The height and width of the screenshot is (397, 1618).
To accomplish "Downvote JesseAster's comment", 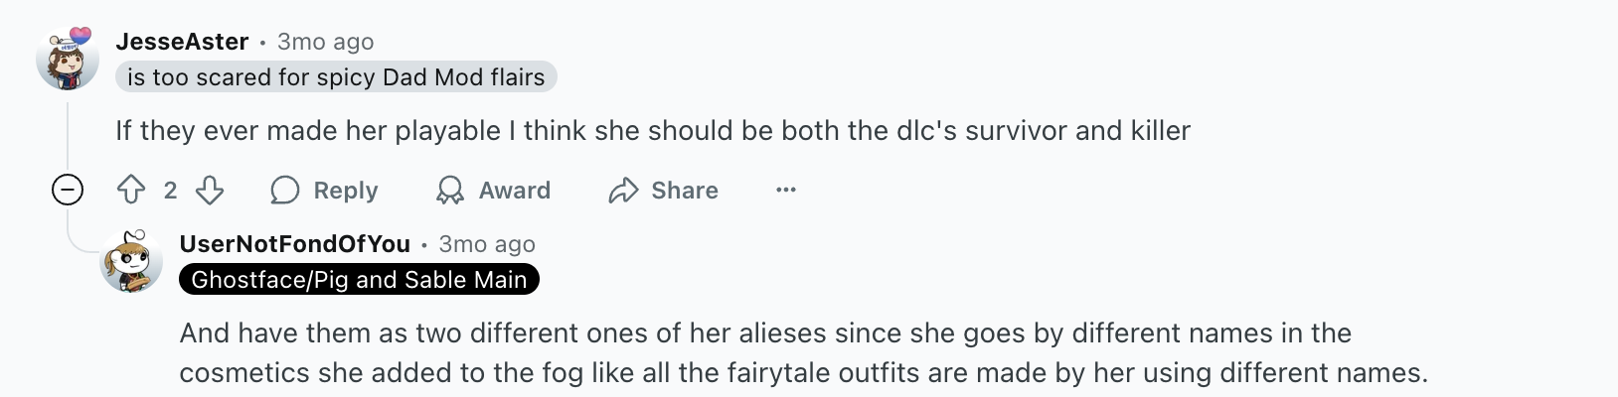I will tap(210, 190).
